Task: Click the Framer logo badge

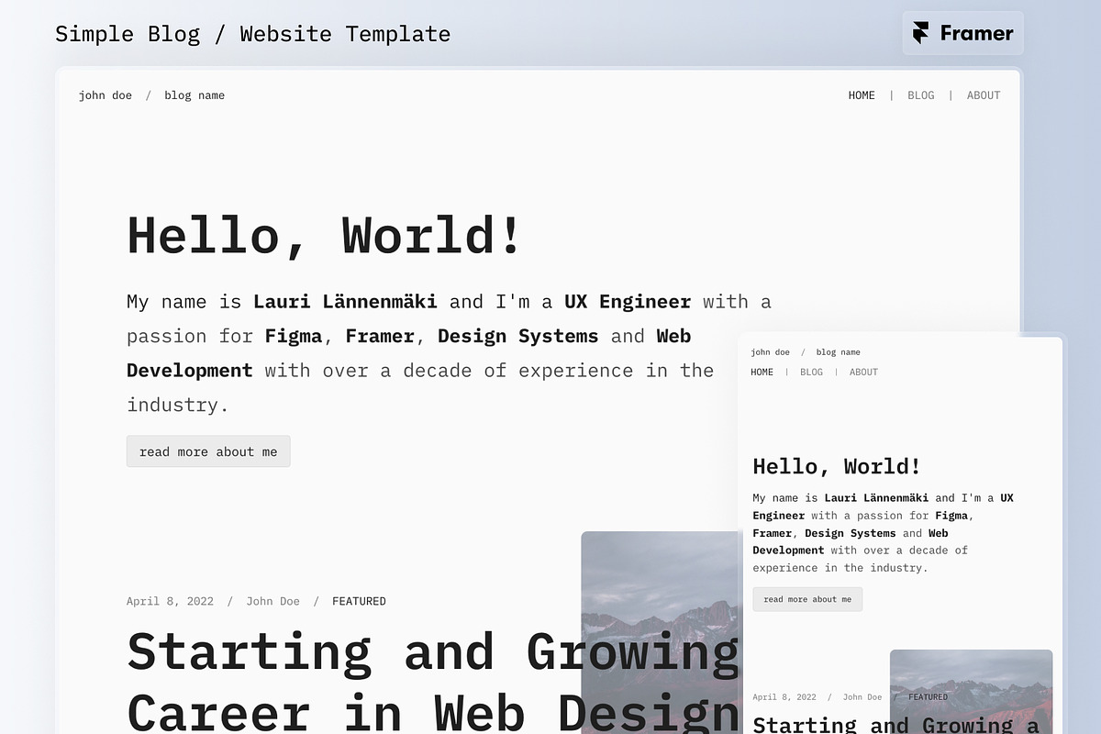Action: click(962, 33)
